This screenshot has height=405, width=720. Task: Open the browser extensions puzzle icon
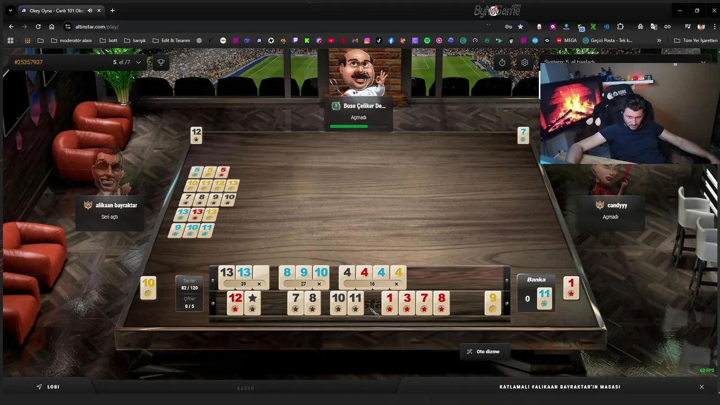coord(620,26)
